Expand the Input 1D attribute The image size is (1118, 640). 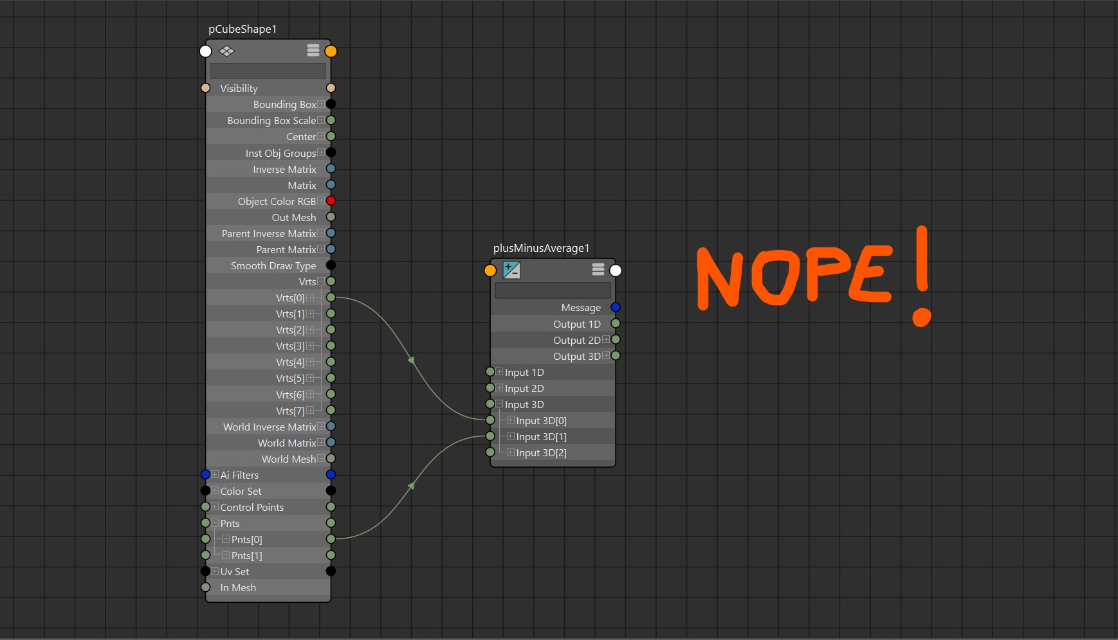coord(499,372)
